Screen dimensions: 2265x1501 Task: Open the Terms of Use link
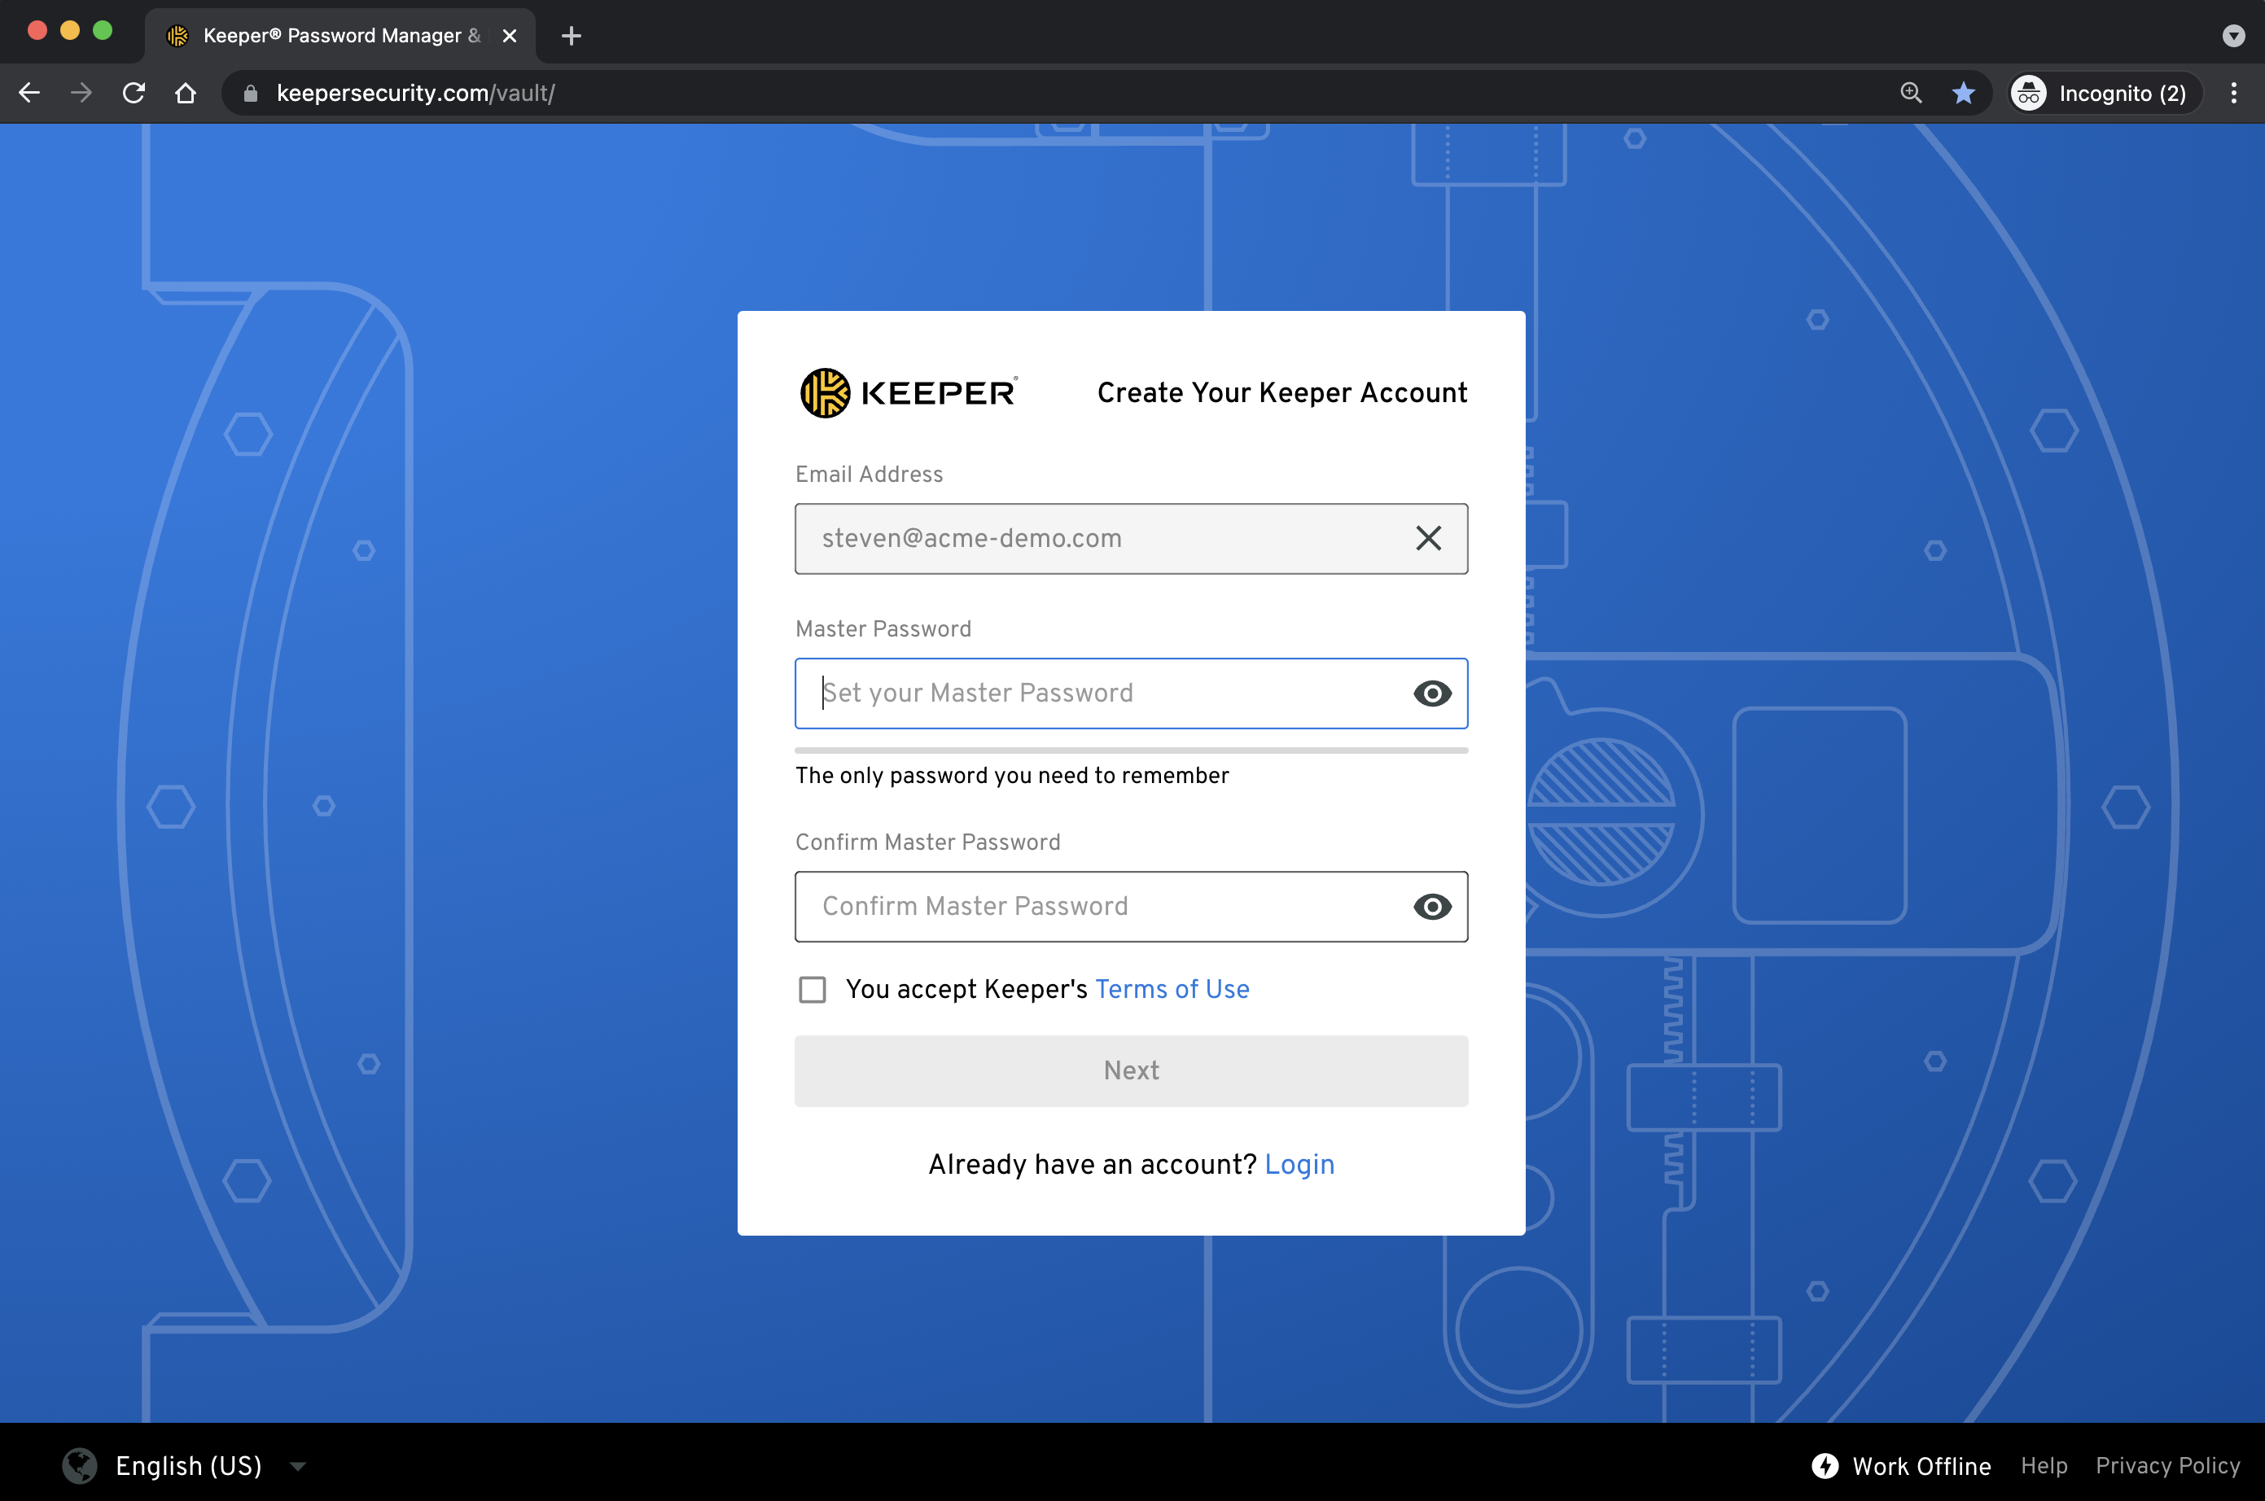tap(1172, 989)
